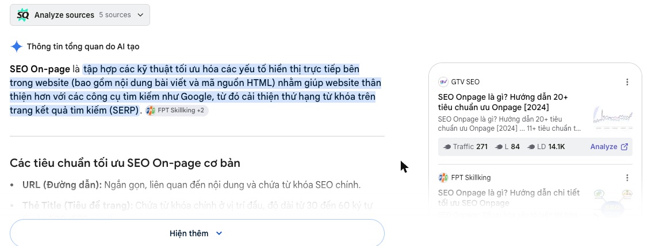Open the FPT Skillking card three-dot menu
Image resolution: width=648 pixels, height=246 pixels.
coord(627,178)
